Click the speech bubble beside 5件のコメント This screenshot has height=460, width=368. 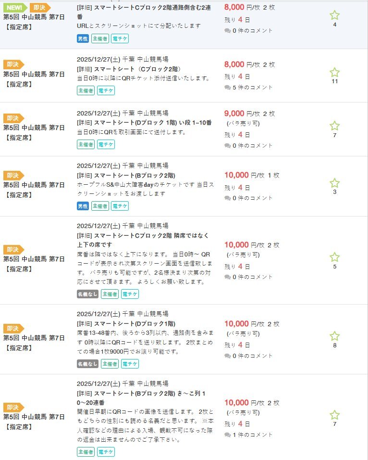(227, 88)
